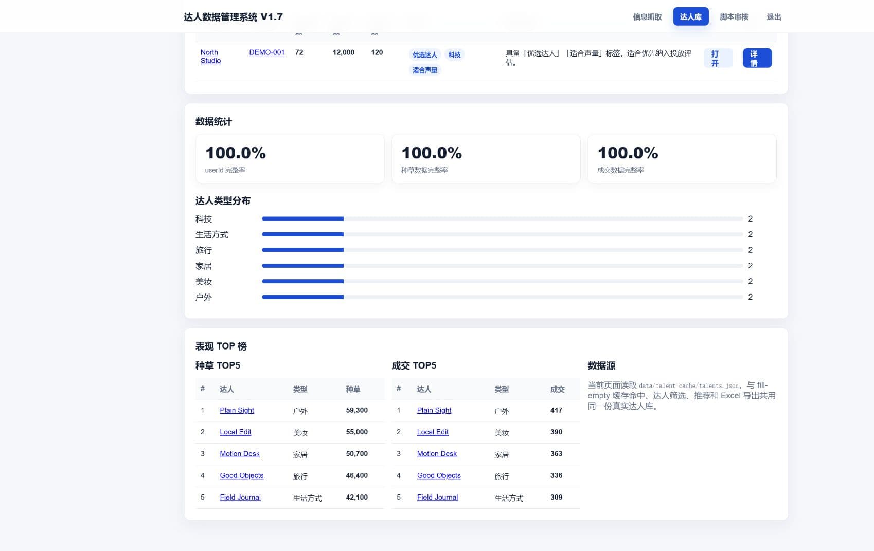874x551 pixels.
Task: Click the 336 成交 value
Action: [x=556, y=475]
